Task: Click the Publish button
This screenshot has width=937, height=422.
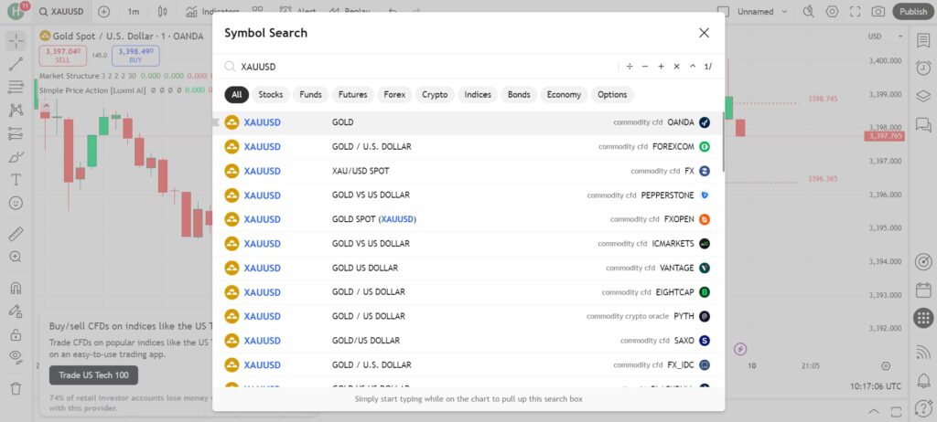Action: click(x=912, y=12)
